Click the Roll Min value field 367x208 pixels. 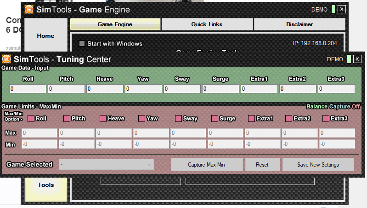pyautogui.click(x=40, y=144)
